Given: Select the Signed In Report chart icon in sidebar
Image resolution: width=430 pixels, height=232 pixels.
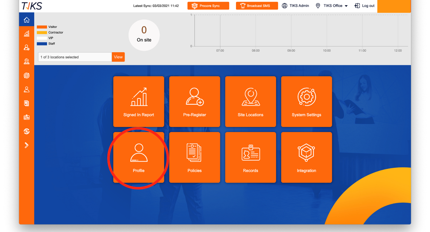Looking at the screenshot, I should click(26, 33).
